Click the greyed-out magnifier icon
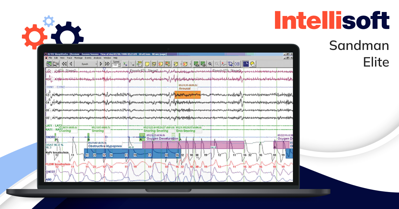The image size is (399, 209). (x=217, y=64)
